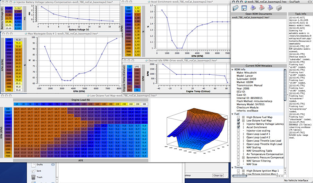
Task: Click the Low Octane Fuel Map table-type icon
Action: coord(243,120)
